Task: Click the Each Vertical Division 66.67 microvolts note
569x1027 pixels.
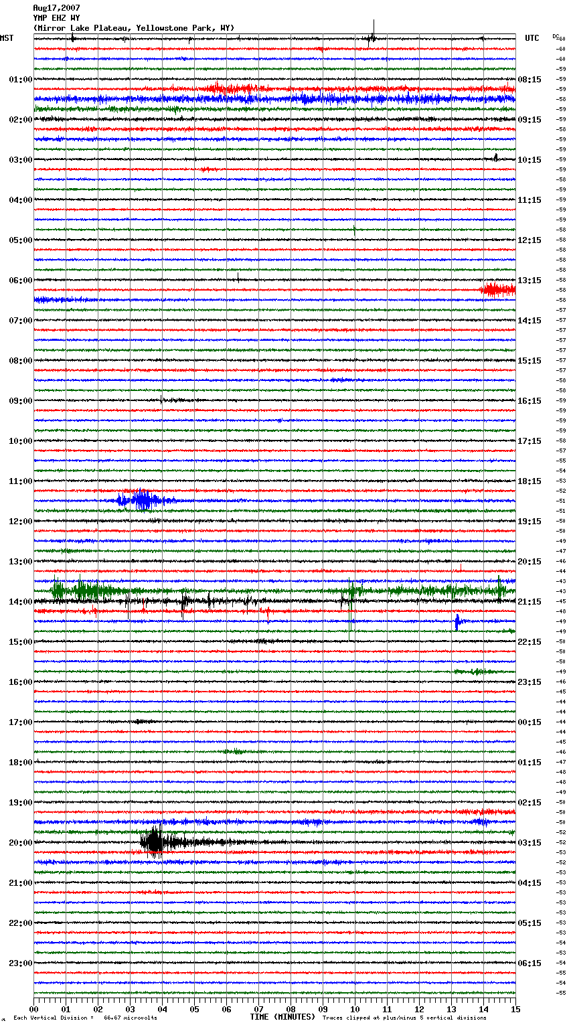Action: coord(85,1018)
